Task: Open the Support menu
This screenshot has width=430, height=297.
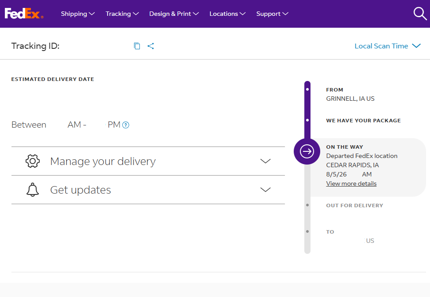Action: click(x=272, y=14)
